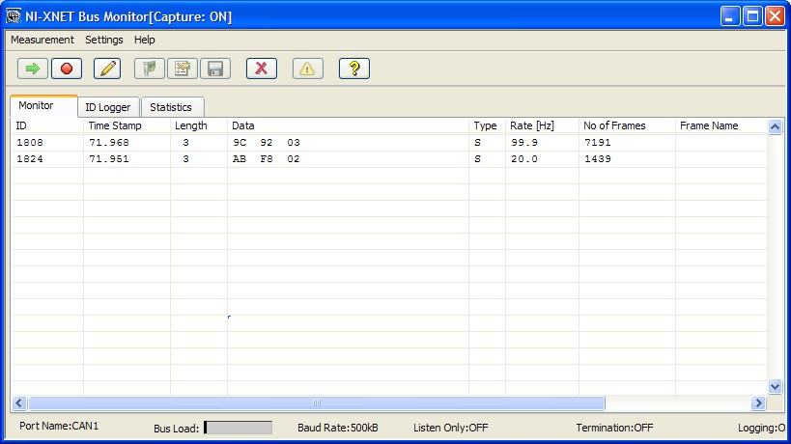
Task: Click the time stamp 71.968
Action: tap(109, 143)
